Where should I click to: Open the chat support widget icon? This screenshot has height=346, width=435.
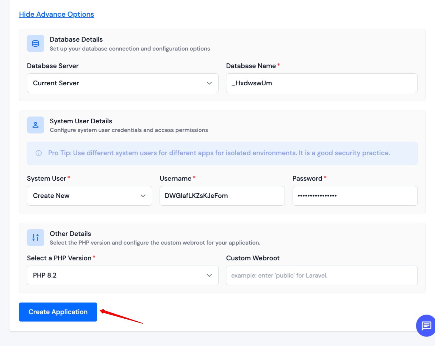[x=425, y=326]
